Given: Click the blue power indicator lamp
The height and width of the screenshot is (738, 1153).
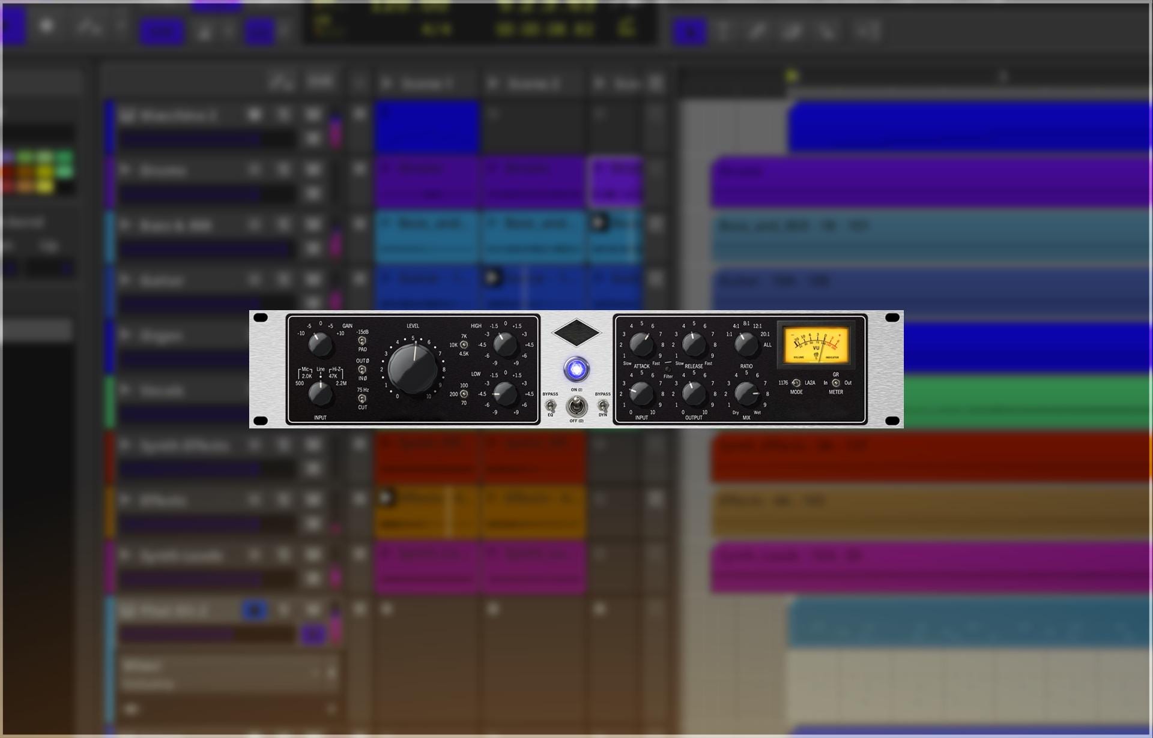Looking at the screenshot, I should pyautogui.click(x=576, y=369).
